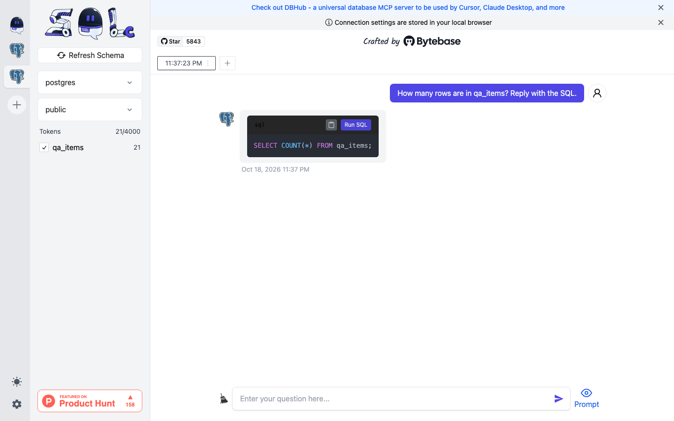Click the user avatar beside the question
This screenshot has width=674, height=421.
[597, 93]
